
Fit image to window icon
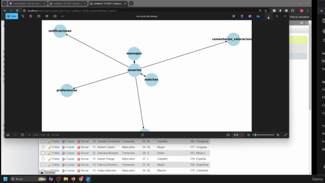[x=228, y=135]
